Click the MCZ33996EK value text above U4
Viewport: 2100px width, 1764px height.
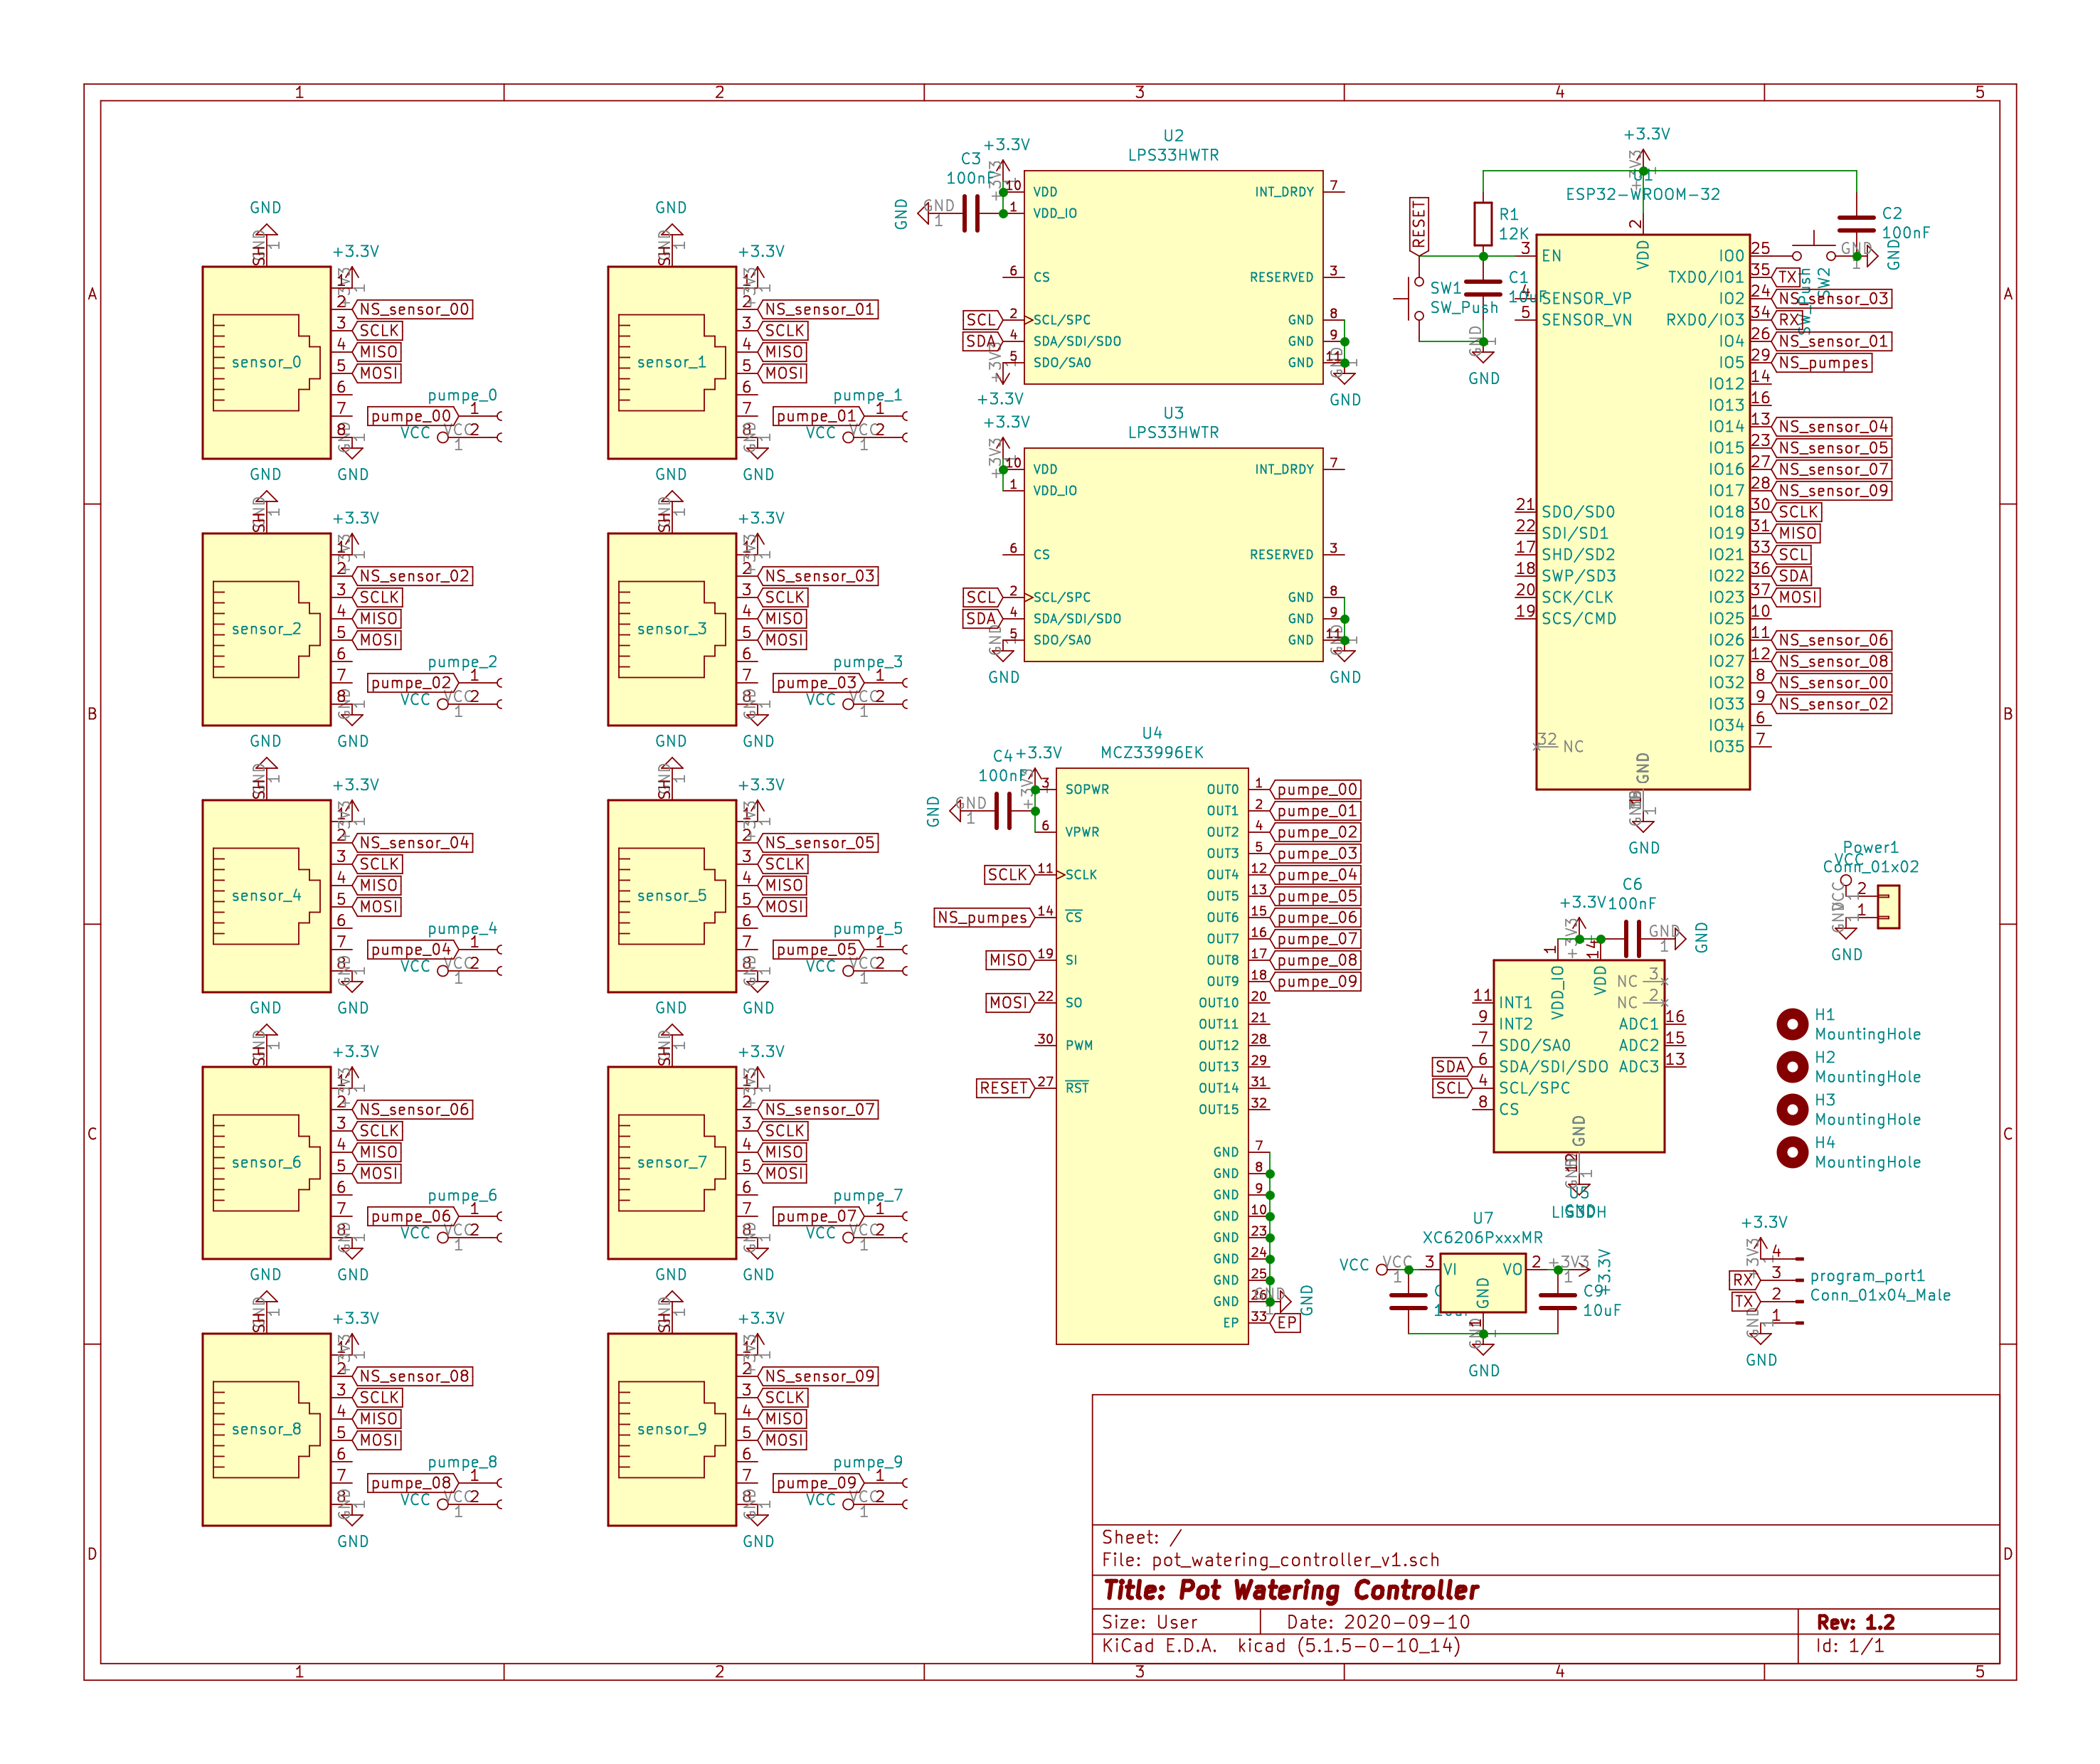pyautogui.click(x=1152, y=752)
